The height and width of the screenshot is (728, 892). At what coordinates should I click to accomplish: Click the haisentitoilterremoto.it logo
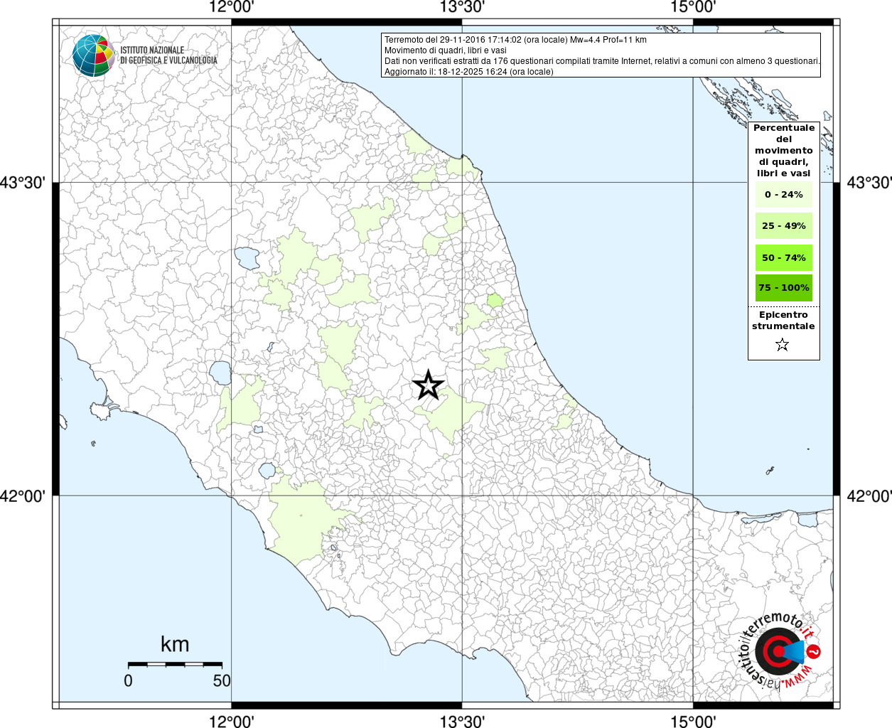click(779, 651)
